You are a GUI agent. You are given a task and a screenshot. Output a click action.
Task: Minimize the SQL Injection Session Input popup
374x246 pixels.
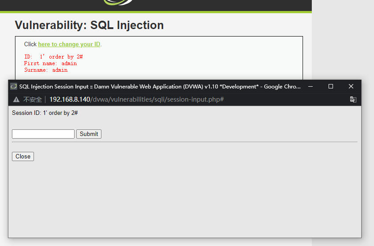click(x=310, y=87)
